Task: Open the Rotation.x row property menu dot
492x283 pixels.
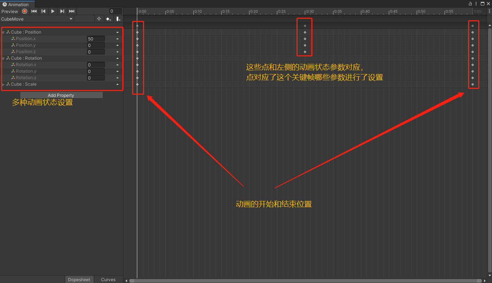Action: pos(118,65)
